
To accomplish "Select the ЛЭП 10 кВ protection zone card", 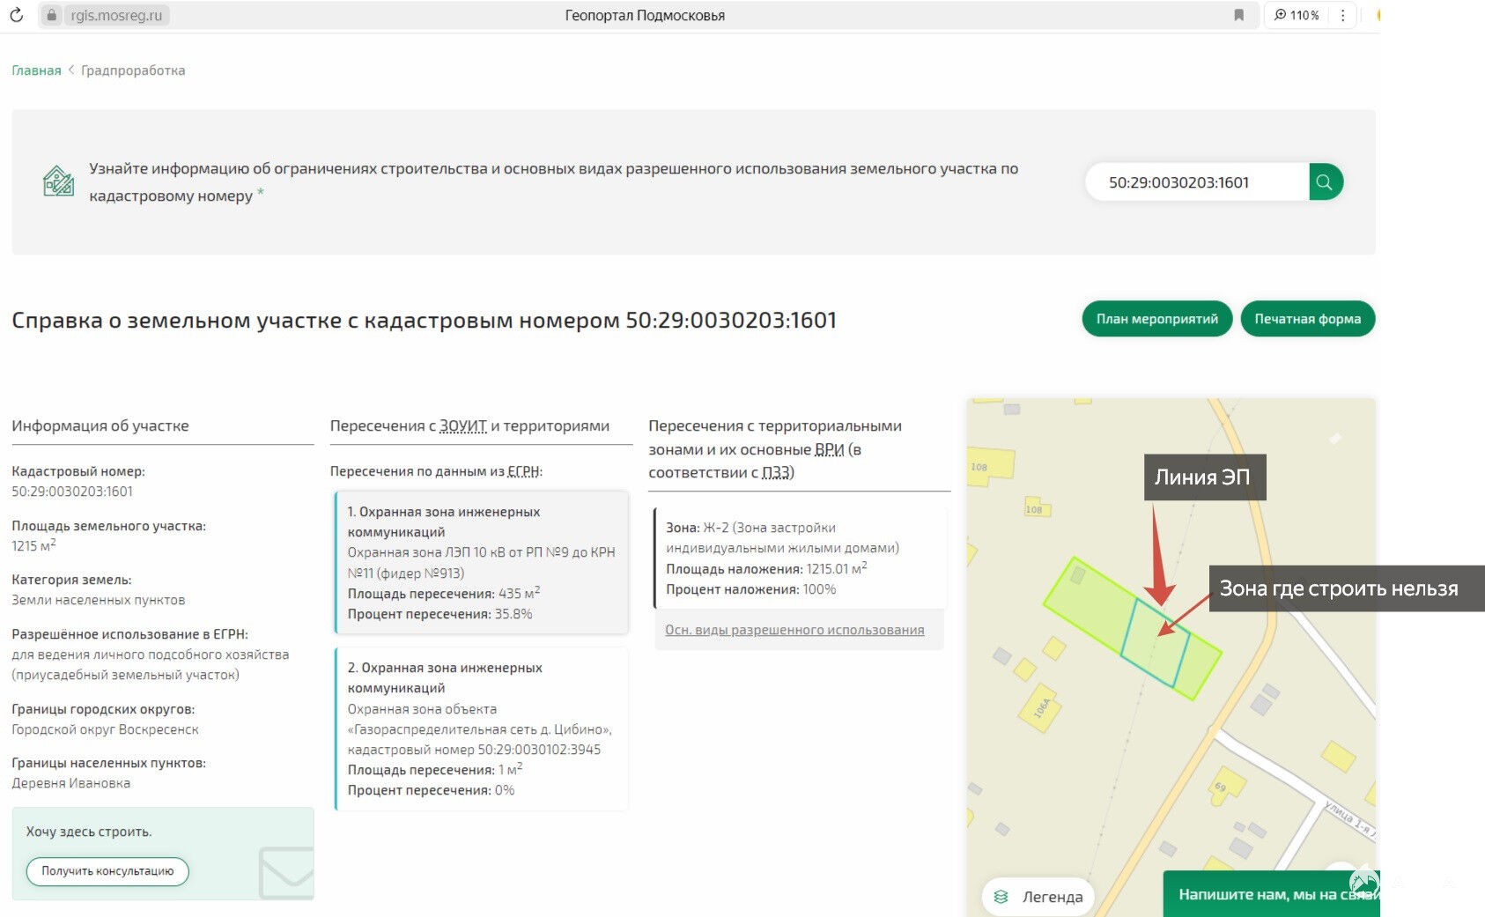I will tap(482, 562).
